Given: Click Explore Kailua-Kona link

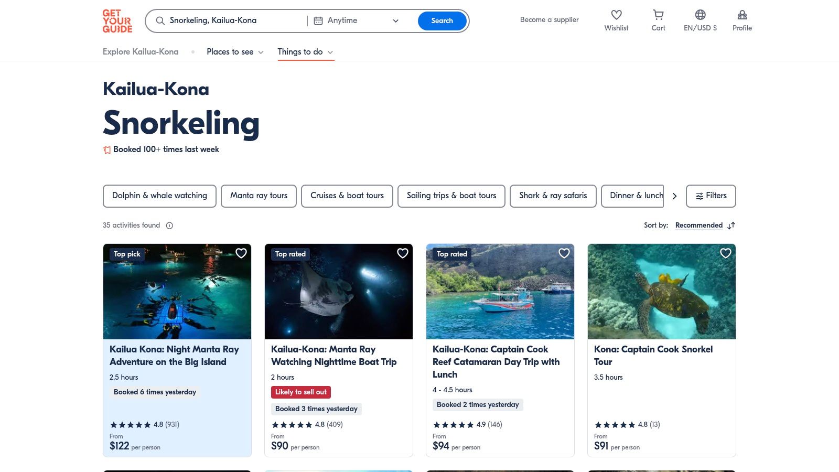Looking at the screenshot, I should (x=141, y=52).
